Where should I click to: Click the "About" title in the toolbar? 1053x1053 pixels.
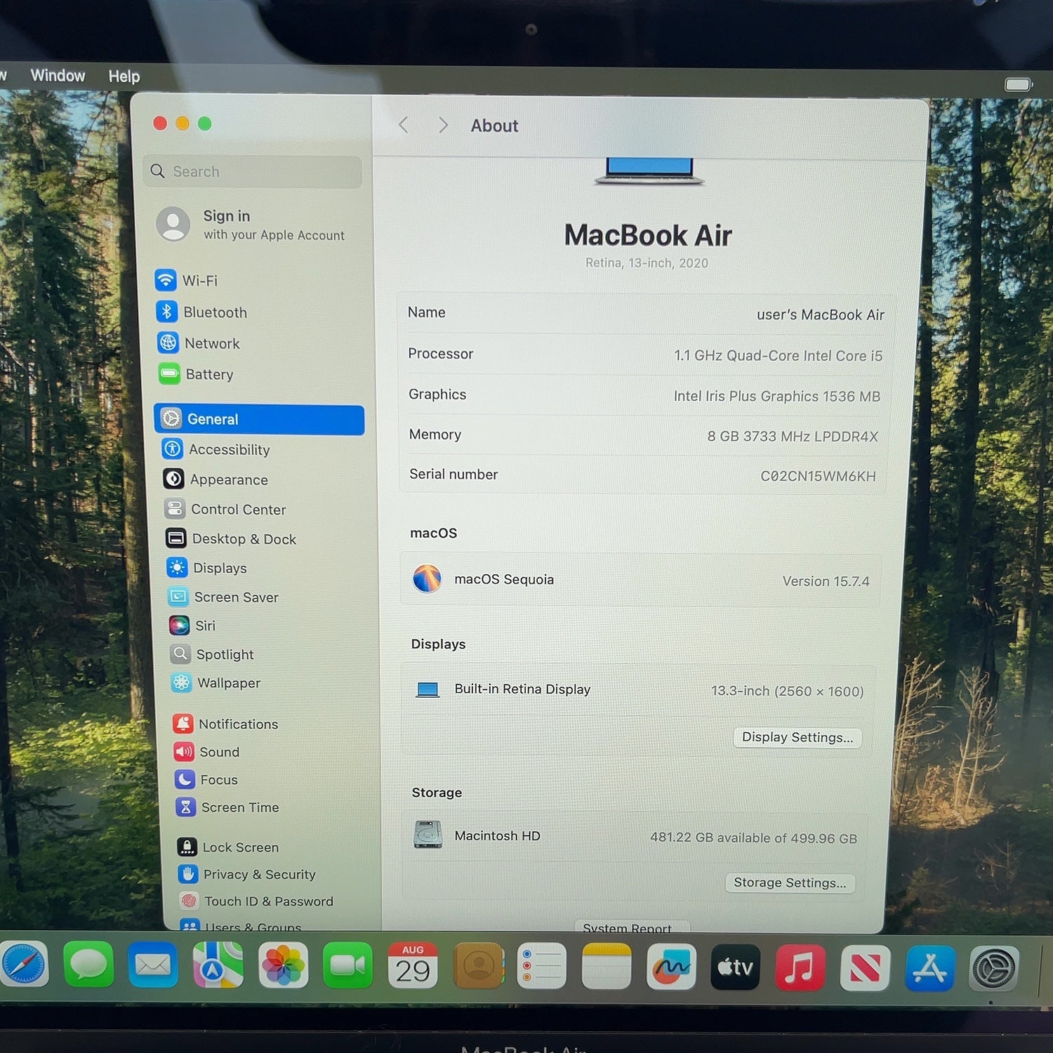point(494,126)
